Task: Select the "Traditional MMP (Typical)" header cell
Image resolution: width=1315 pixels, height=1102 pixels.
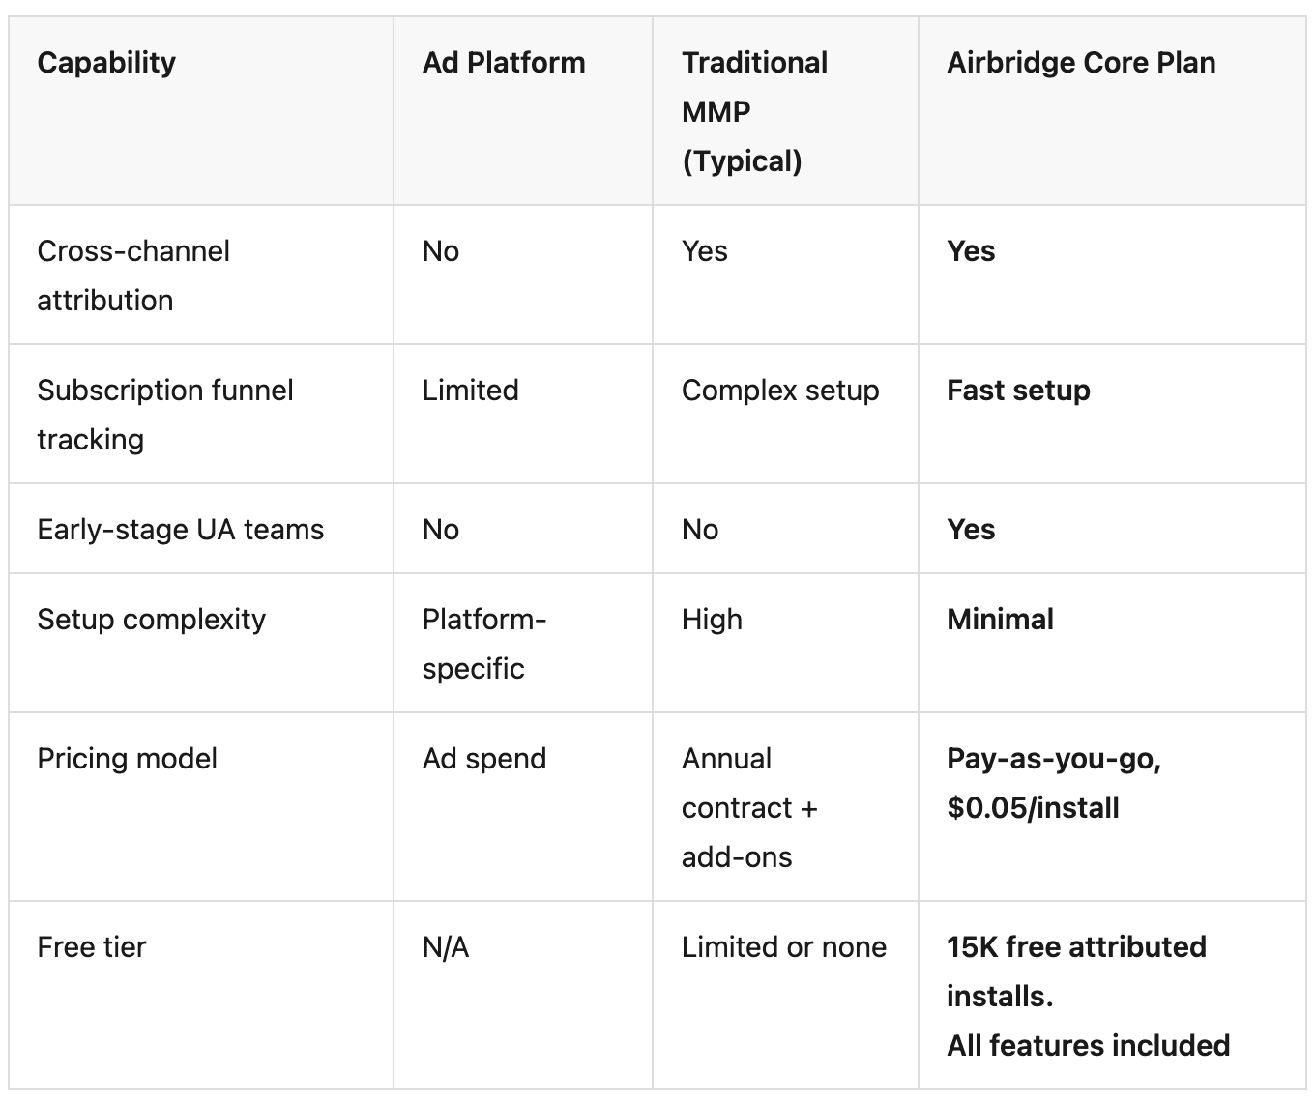Action: tap(754, 111)
